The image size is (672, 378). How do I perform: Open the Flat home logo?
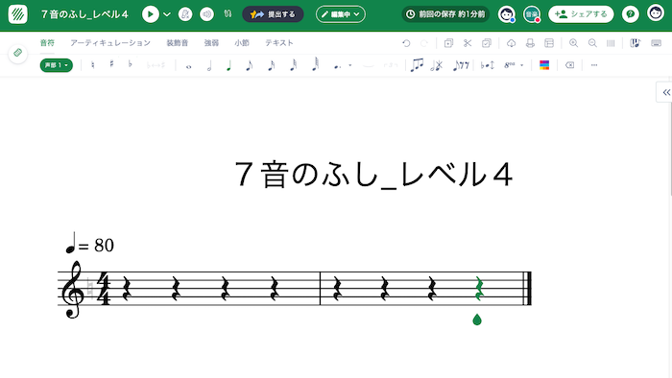click(17, 14)
